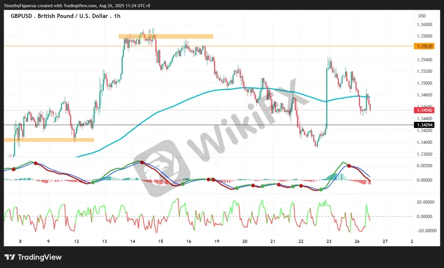Click date label 15 on the time axis
444x268 pixels.
tap(161, 242)
